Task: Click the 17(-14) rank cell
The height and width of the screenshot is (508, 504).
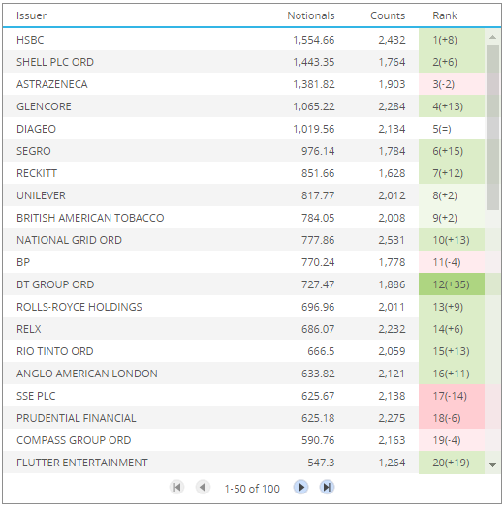Action: click(x=452, y=396)
